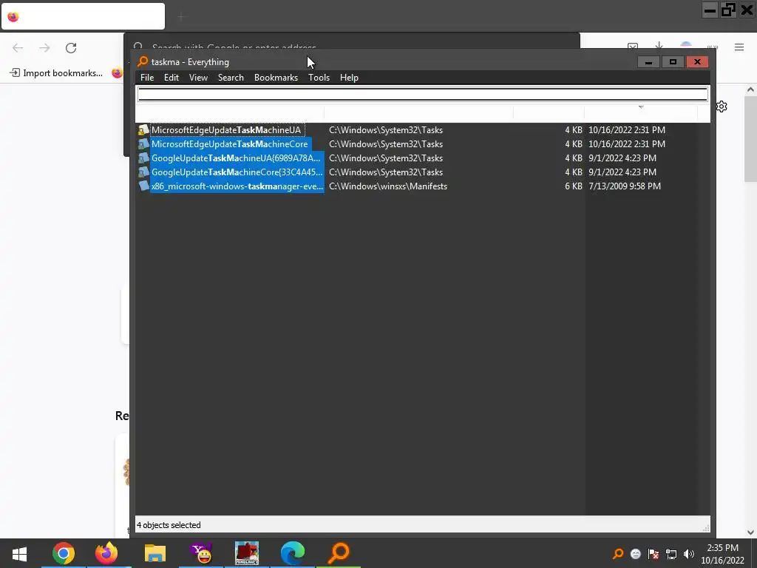
Task: Select the MicrosoftEdgeUpdateTaskMachineCore file name
Action: click(229, 144)
